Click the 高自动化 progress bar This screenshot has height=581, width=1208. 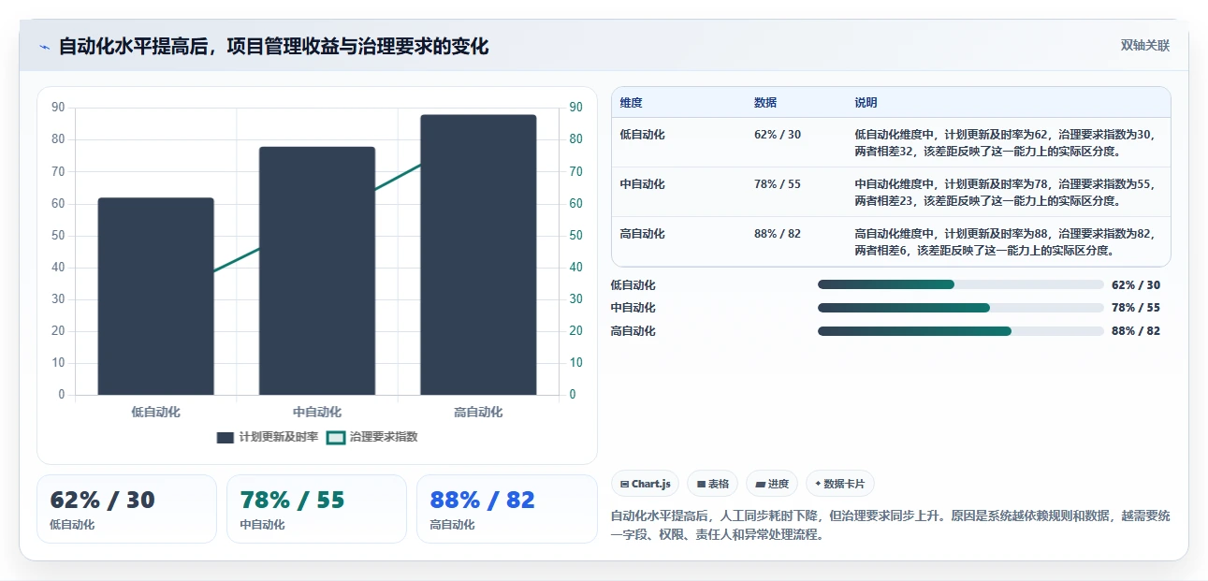[x=961, y=331]
